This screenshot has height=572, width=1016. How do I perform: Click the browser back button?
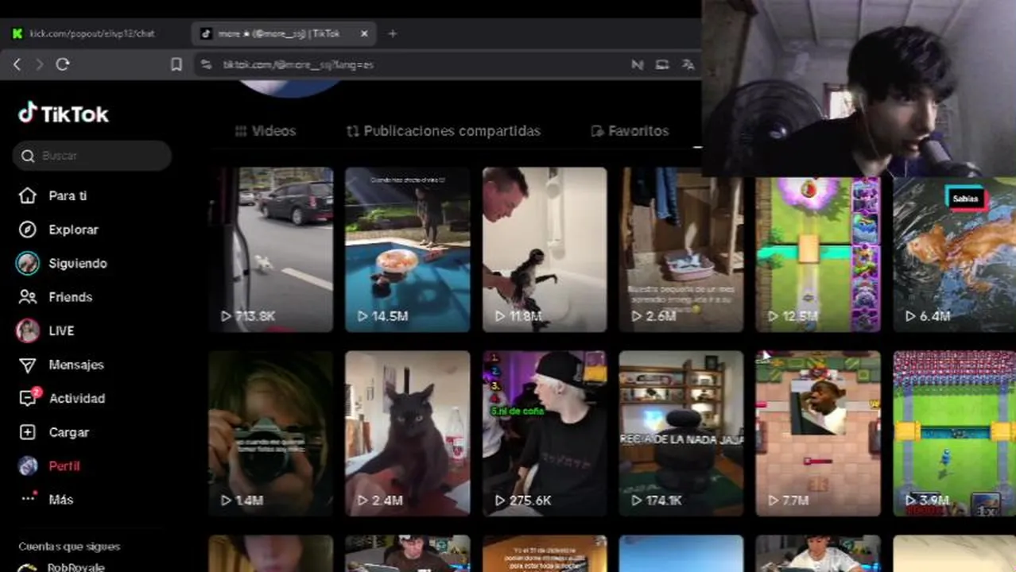coord(17,64)
